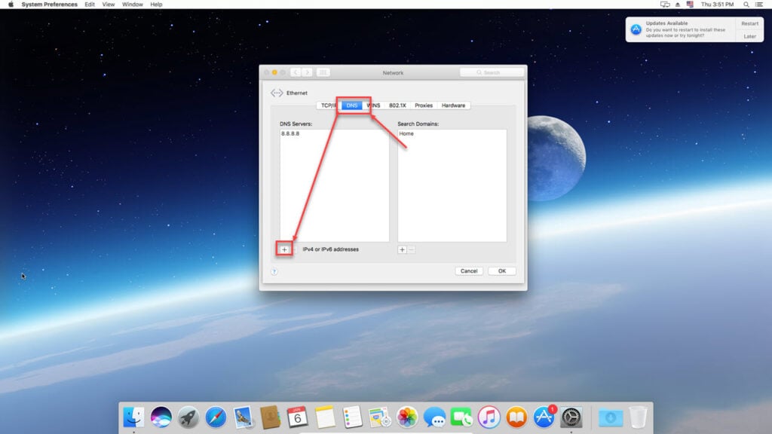Go back in Network preferences toolbar

click(296, 72)
